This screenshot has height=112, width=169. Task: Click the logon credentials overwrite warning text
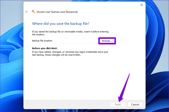(x=70, y=53)
